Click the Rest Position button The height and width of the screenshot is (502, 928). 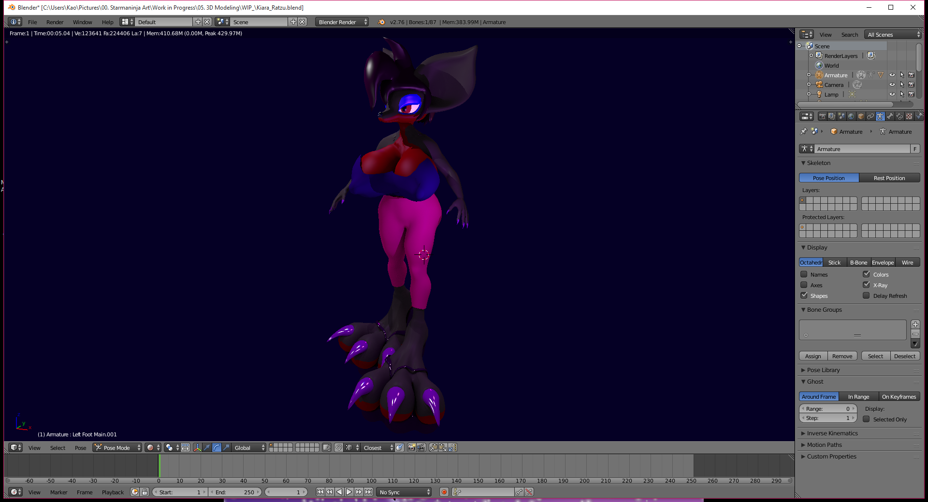pyautogui.click(x=889, y=178)
